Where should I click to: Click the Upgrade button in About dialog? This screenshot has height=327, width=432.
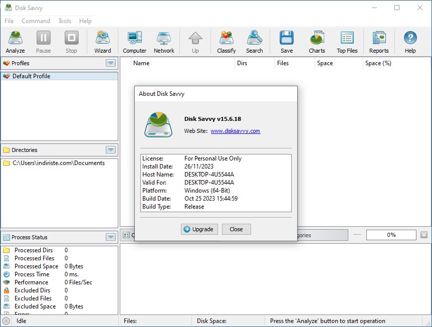199,229
